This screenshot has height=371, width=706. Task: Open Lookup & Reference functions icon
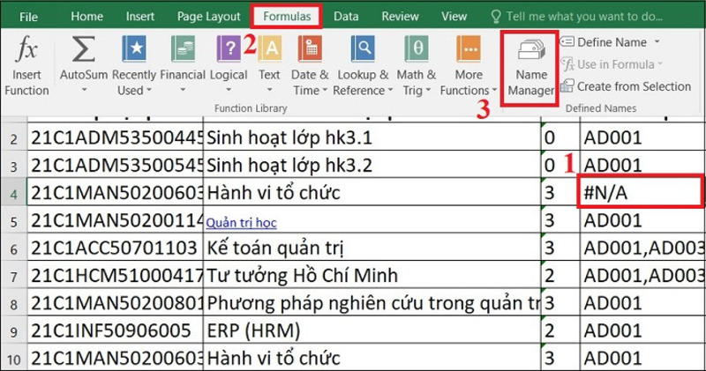point(360,50)
